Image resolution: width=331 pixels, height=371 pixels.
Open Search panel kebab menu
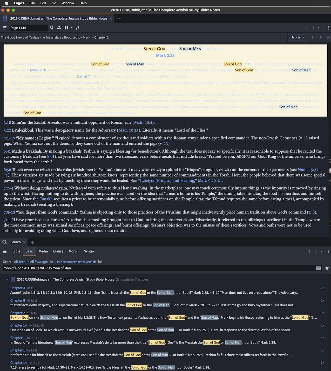328,251
